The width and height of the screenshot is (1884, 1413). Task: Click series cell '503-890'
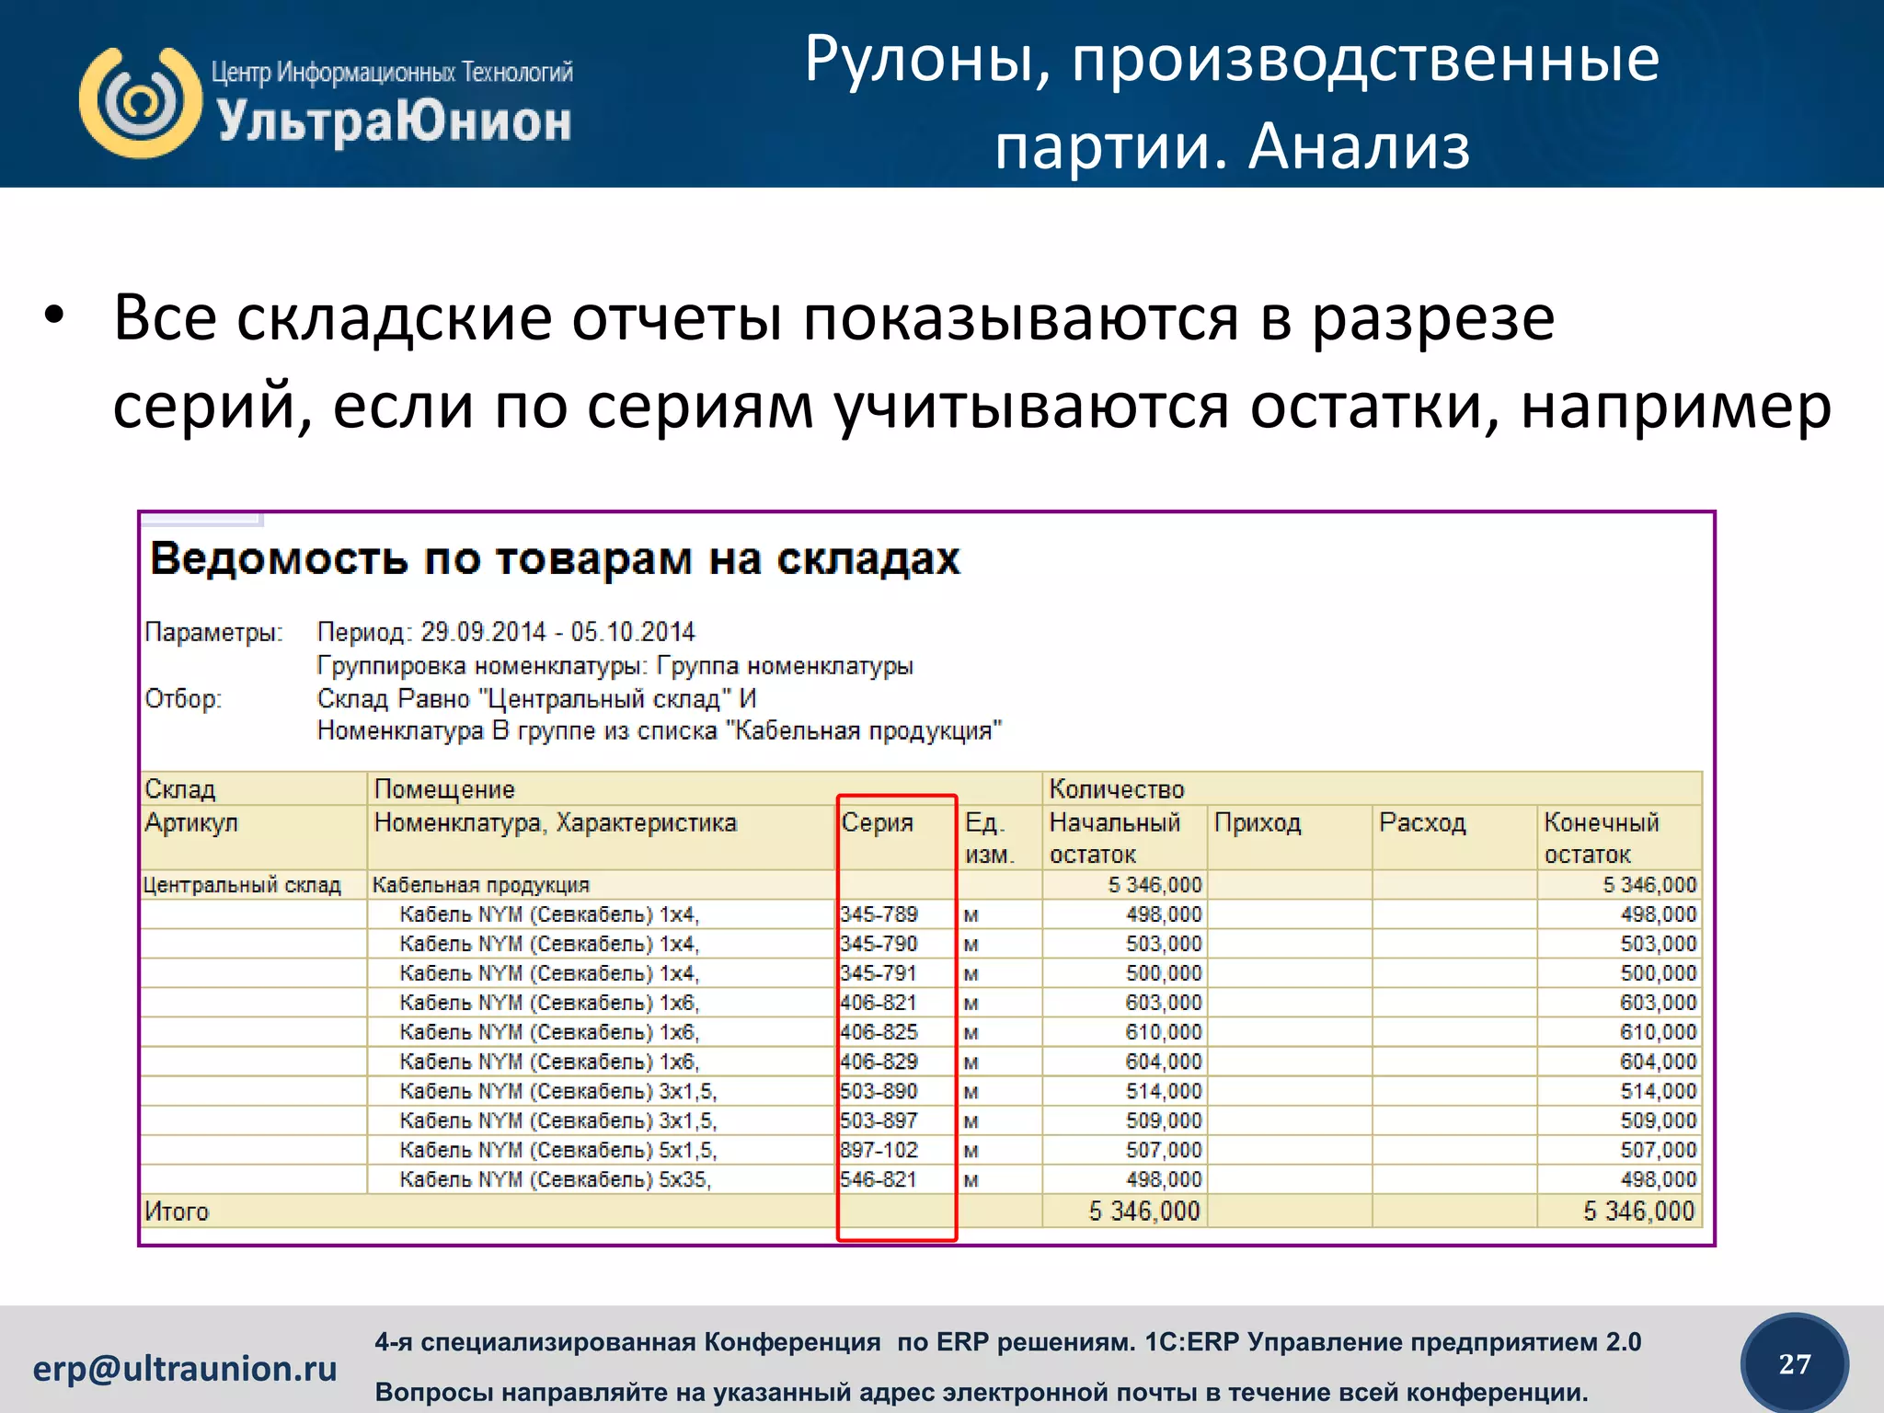pyautogui.click(x=879, y=1091)
